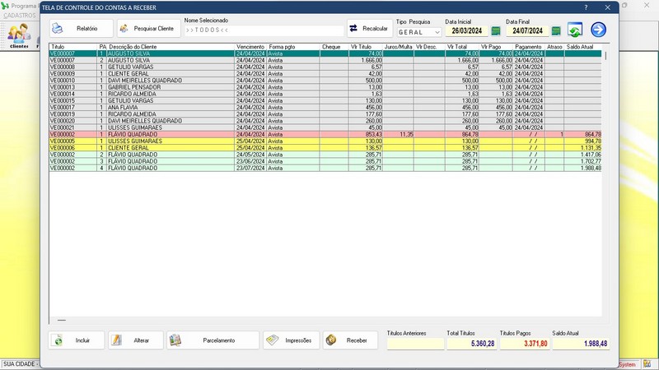Image resolution: width=659 pixels, height=370 pixels.
Task: Click the status bar icon at bottom right
Action: [647, 364]
